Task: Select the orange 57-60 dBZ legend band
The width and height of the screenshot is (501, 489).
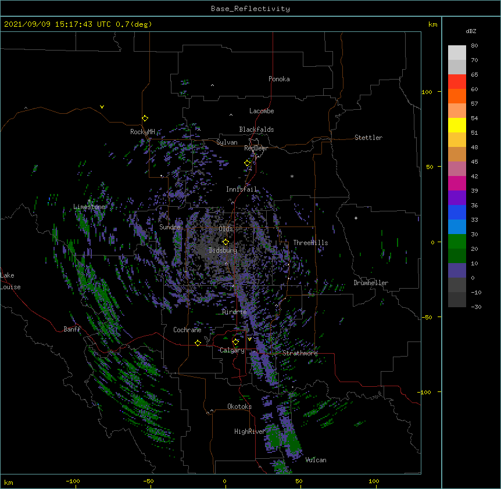Action: (457, 96)
